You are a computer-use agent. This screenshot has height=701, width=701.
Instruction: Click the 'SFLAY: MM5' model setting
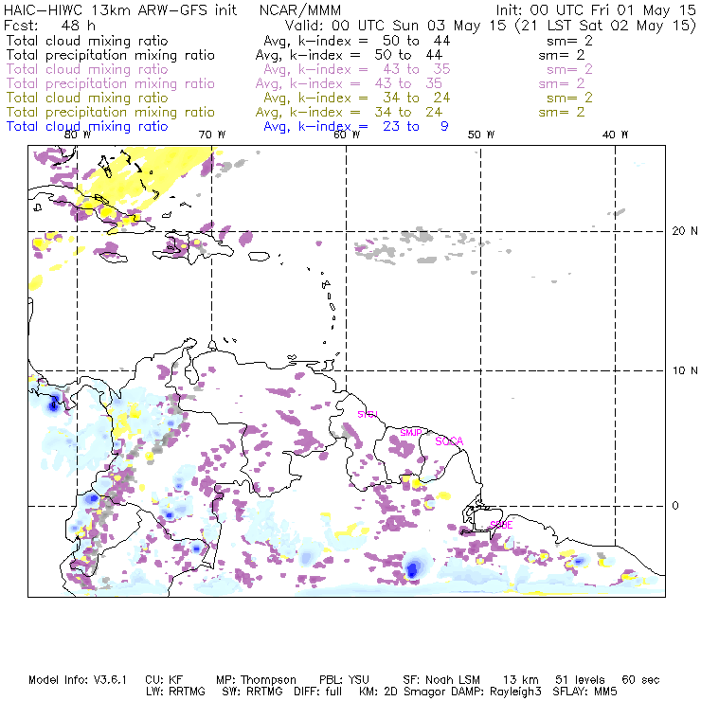click(584, 692)
